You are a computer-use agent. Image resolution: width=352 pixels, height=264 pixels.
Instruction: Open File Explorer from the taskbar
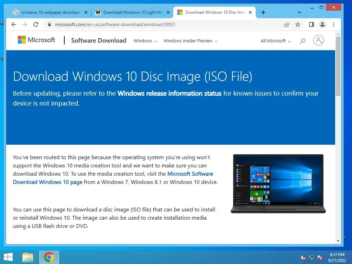[28, 257]
